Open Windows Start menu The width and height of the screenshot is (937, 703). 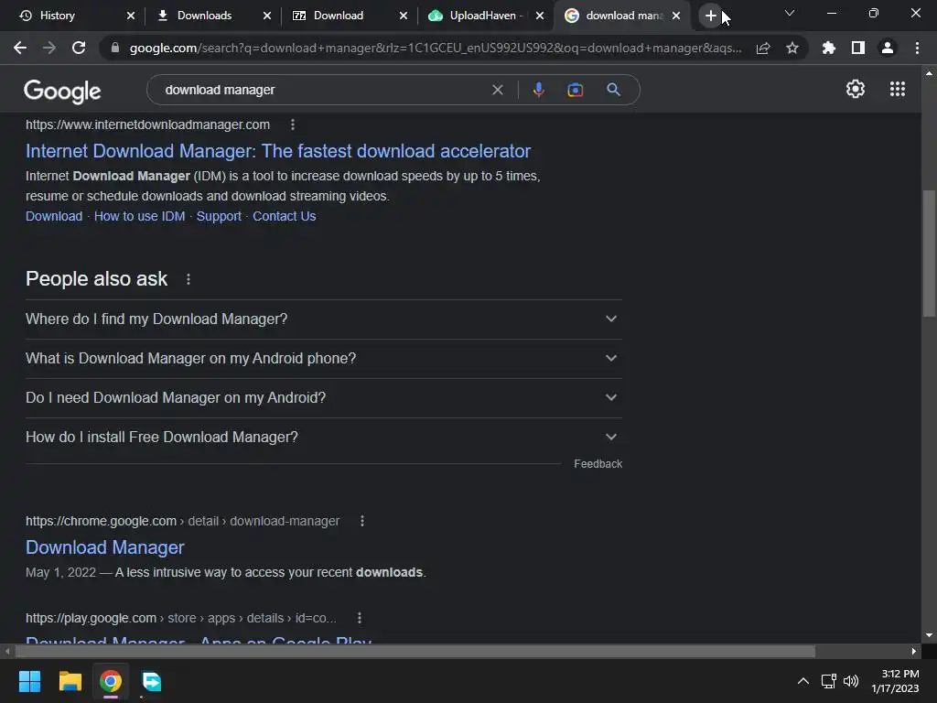pos(29,681)
